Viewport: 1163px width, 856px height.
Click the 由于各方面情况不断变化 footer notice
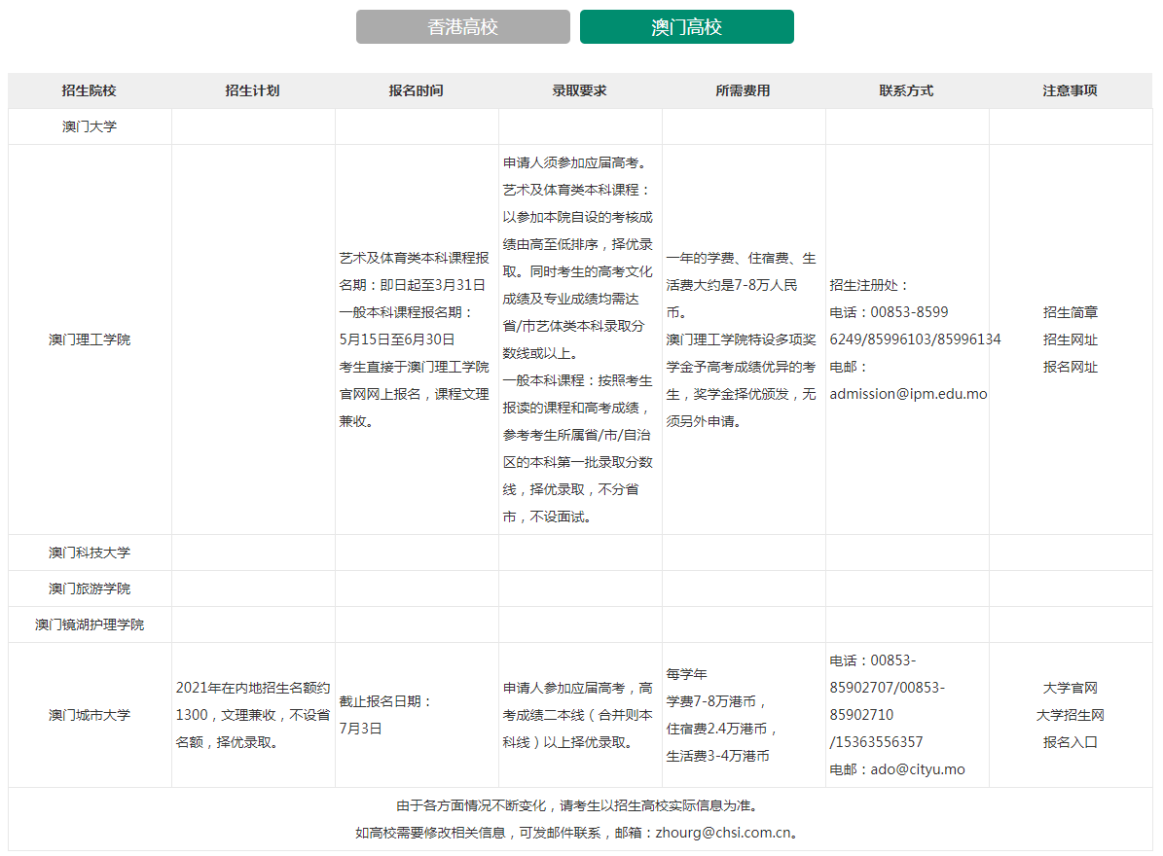coord(579,805)
